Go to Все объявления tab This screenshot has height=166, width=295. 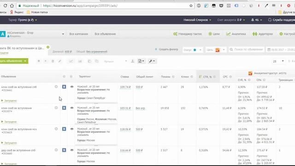click(105, 34)
